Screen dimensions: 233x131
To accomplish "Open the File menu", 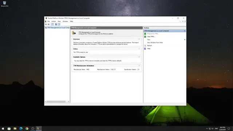I will tap(48, 21).
